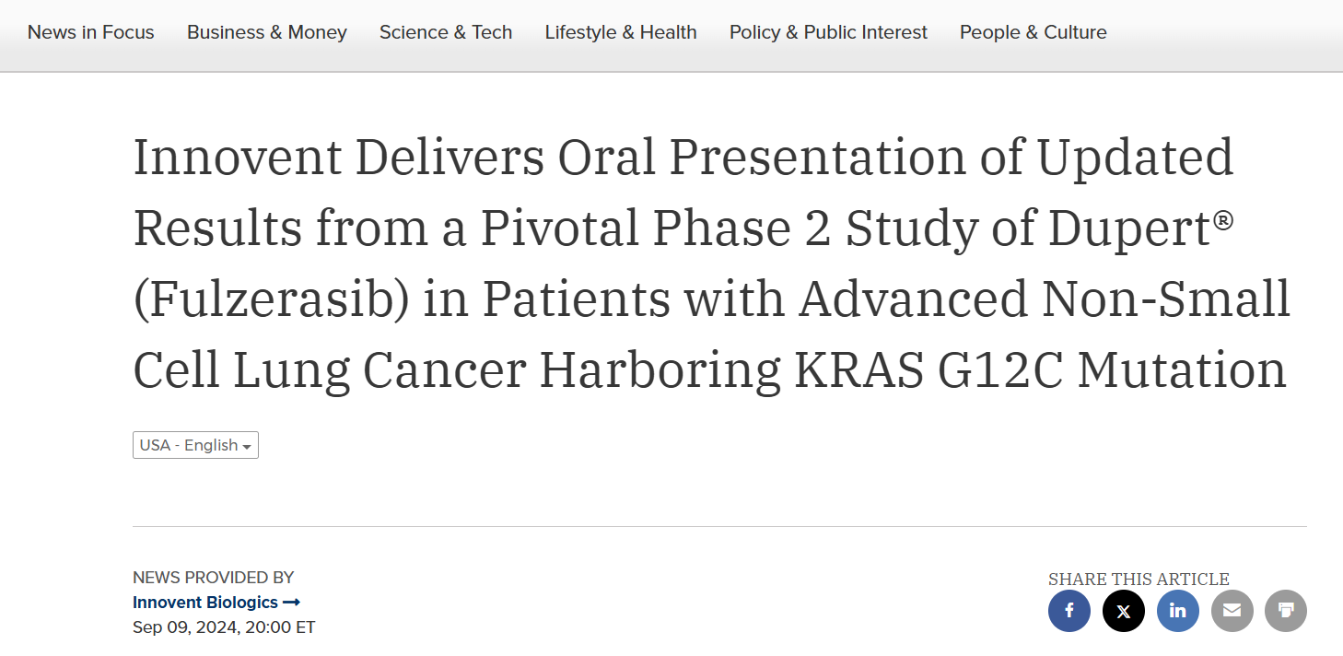Open the USA - English language dropdown
The image size is (1343, 656).
[x=195, y=445]
